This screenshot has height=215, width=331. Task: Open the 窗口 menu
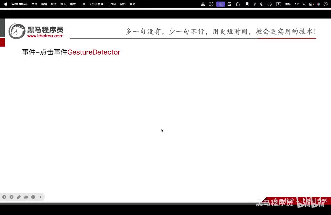123,4
